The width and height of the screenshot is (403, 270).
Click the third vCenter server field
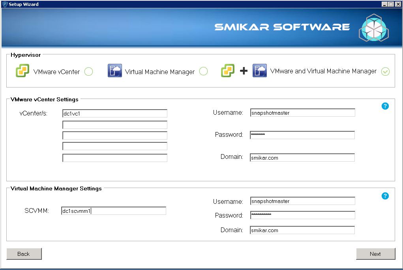115,136
